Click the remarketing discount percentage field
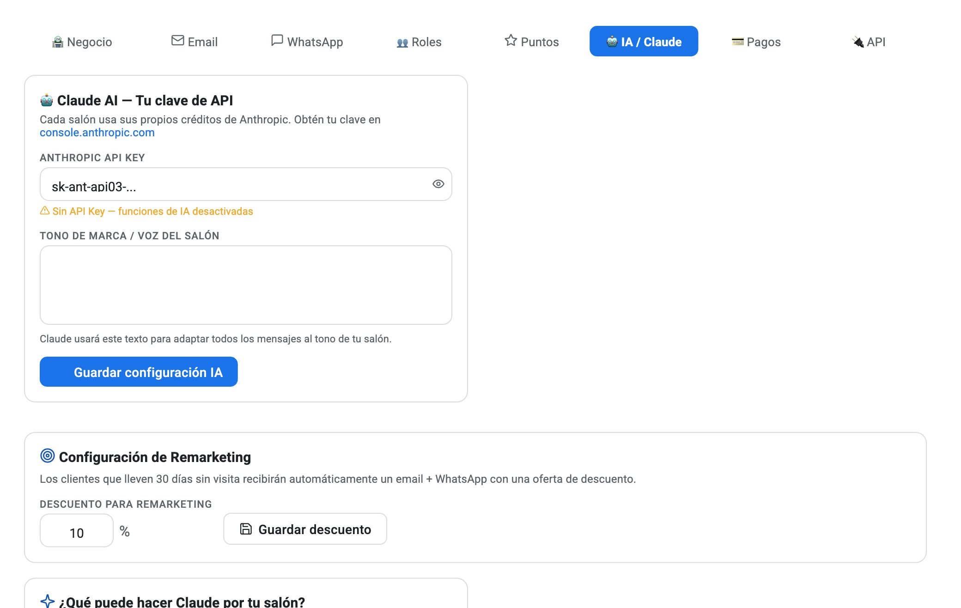This screenshot has height=608, width=961. coord(77,531)
